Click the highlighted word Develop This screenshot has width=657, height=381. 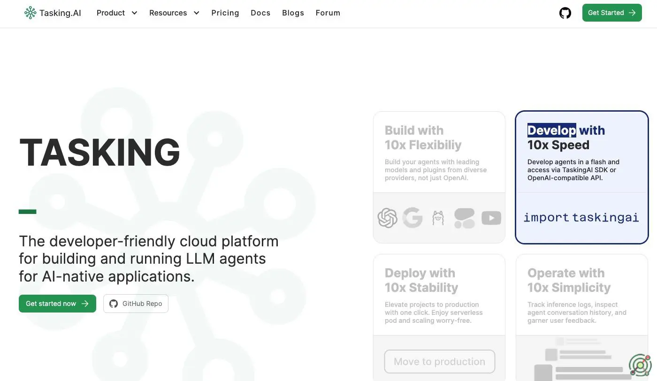tap(552, 130)
